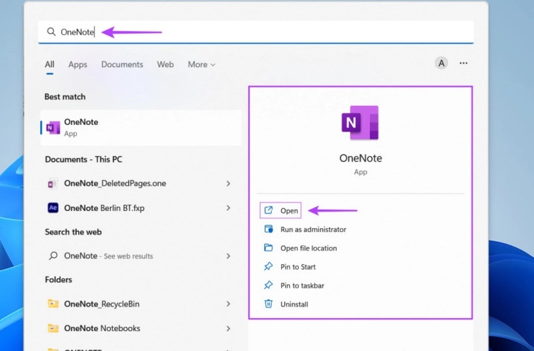Open the three-dot options menu
This screenshot has height=351, width=534.
click(x=463, y=63)
